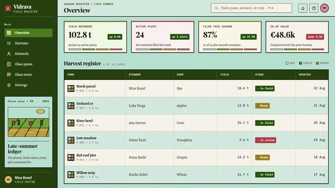335x188 pixels.
Task: Open the Overview menu item
Action: tap(28, 33)
